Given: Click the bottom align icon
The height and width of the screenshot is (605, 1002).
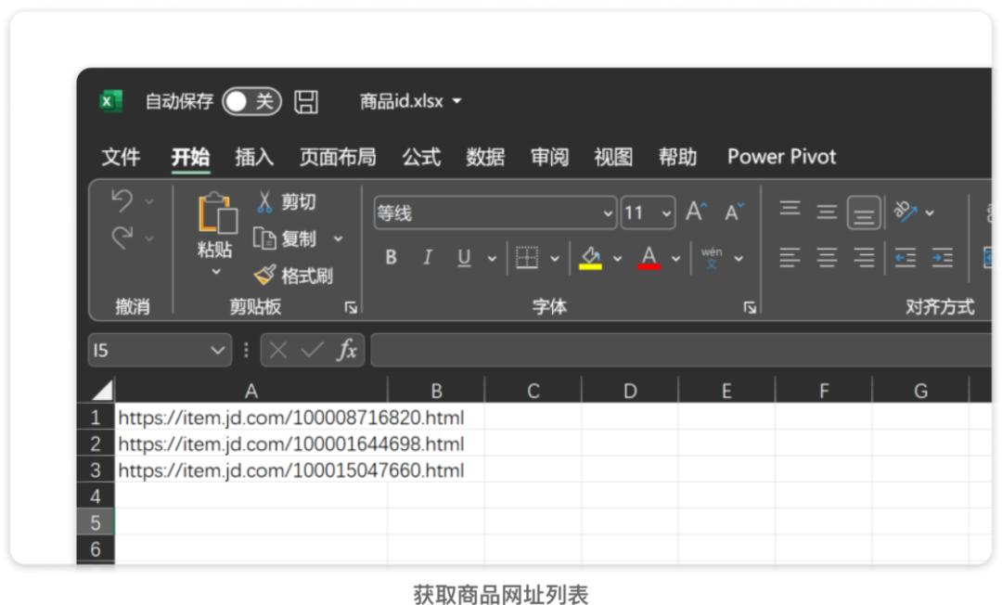Looking at the screenshot, I should point(864,212).
